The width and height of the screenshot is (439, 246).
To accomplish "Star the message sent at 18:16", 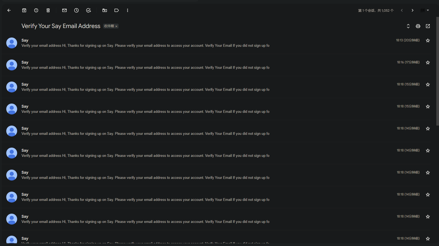I will tap(428, 63).
